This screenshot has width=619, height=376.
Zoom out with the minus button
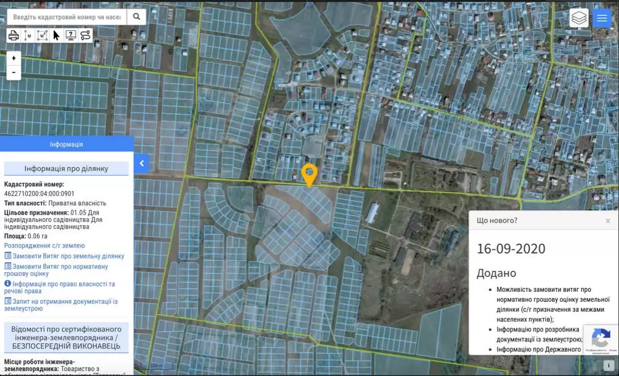pos(14,72)
